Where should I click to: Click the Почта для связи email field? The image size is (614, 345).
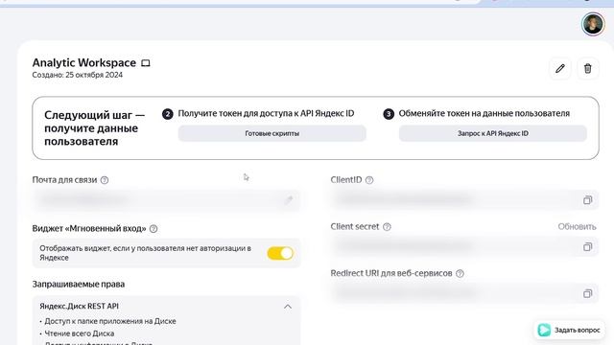click(166, 200)
